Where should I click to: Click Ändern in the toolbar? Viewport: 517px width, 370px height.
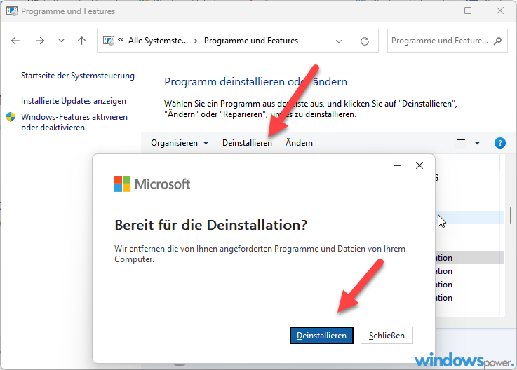(299, 143)
